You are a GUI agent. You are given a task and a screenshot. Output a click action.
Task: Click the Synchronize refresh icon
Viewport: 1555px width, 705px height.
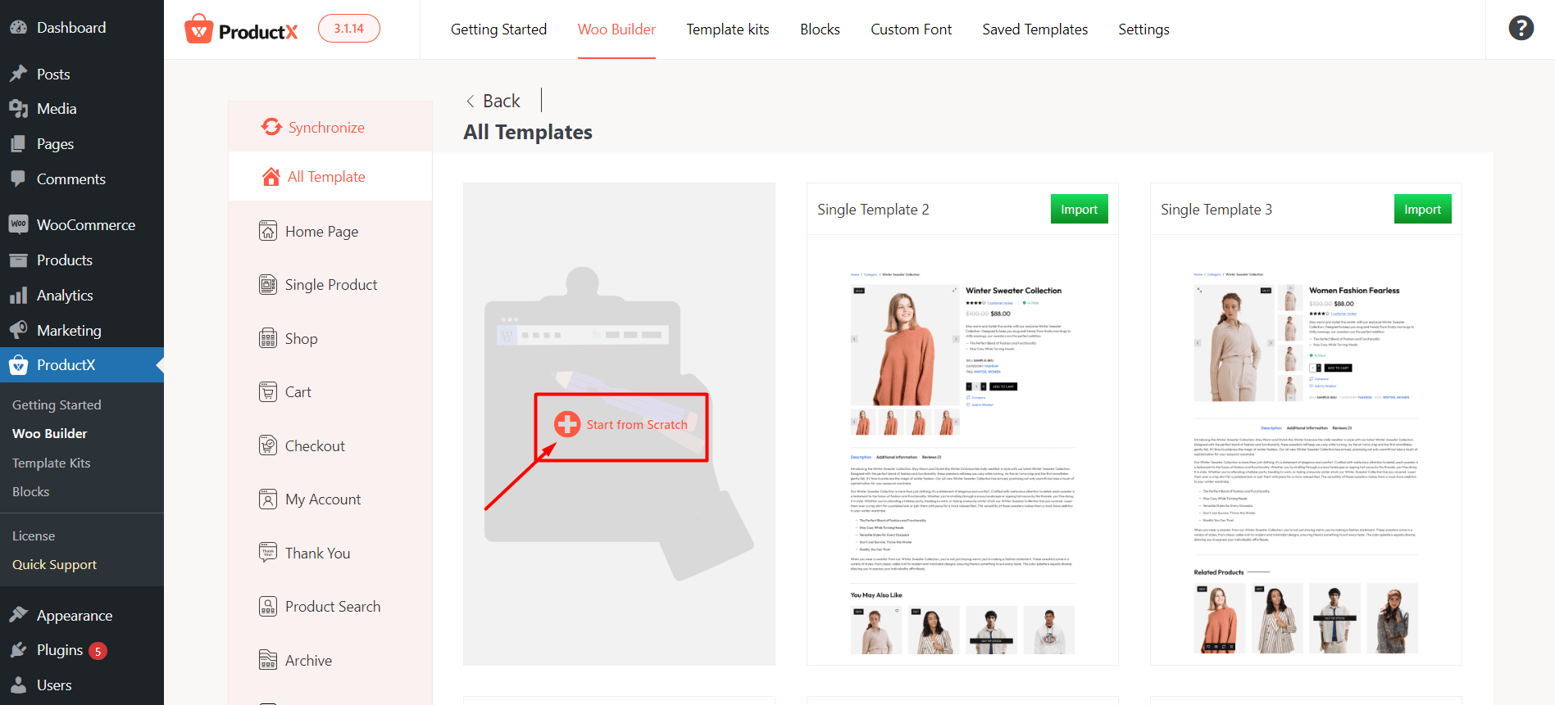[x=271, y=127]
